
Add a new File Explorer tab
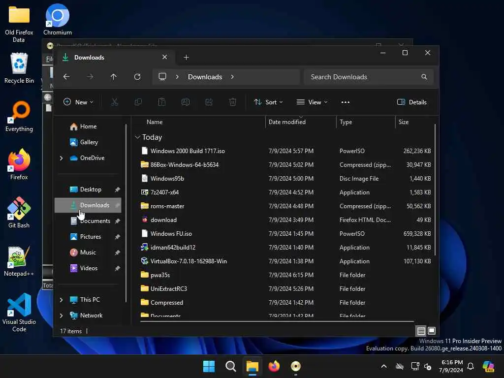click(186, 57)
